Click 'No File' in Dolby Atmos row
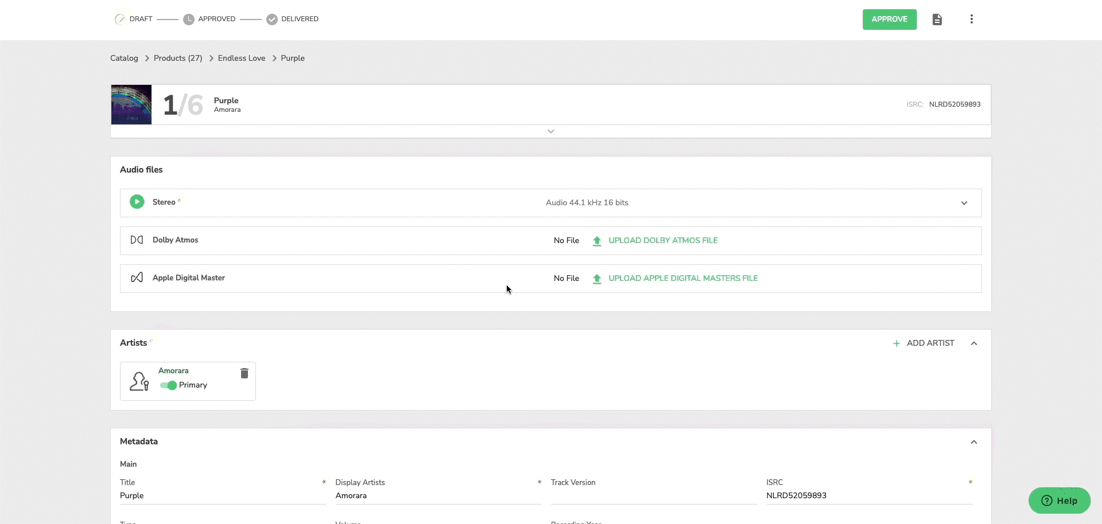1102x524 pixels. tap(566, 240)
